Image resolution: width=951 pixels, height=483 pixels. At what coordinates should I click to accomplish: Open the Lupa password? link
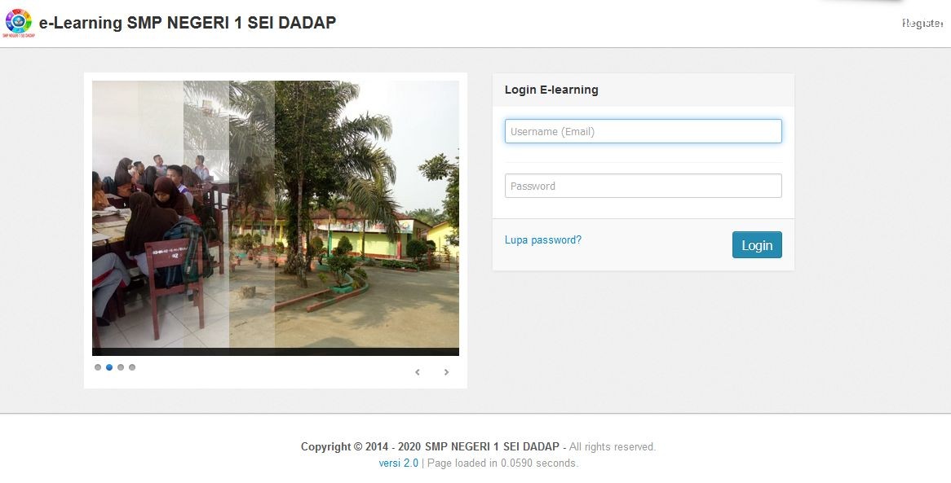tap(543, 240)
